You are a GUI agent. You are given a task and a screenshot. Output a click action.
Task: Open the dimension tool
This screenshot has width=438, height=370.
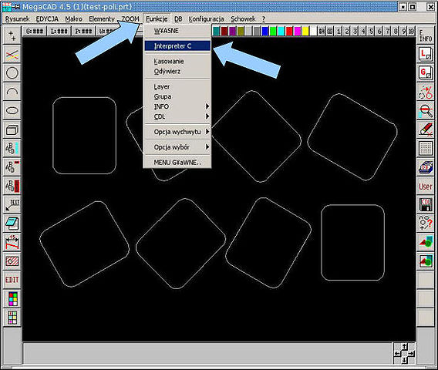pyautogui.click(x=12, y=242)
